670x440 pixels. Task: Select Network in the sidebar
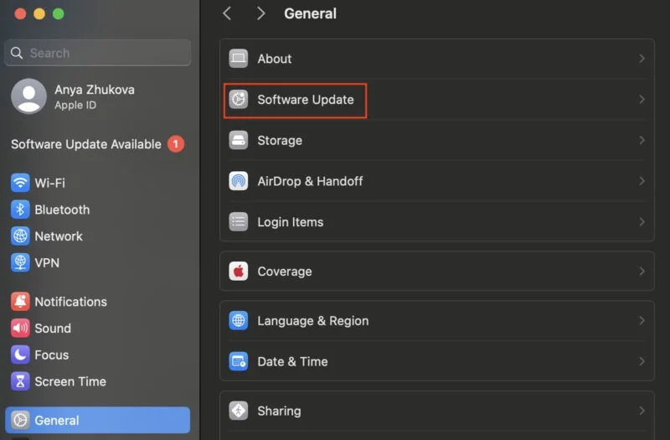pyautogui.click(x=98, y=236)
